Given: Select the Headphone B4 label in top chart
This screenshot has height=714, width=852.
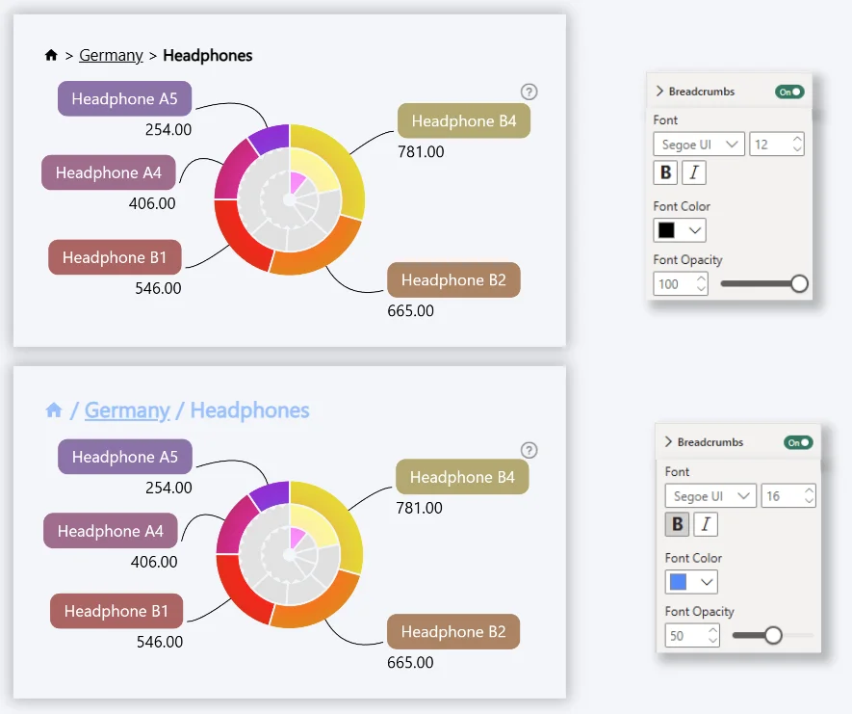Looking at the screenshot, I should pos(464,121).
